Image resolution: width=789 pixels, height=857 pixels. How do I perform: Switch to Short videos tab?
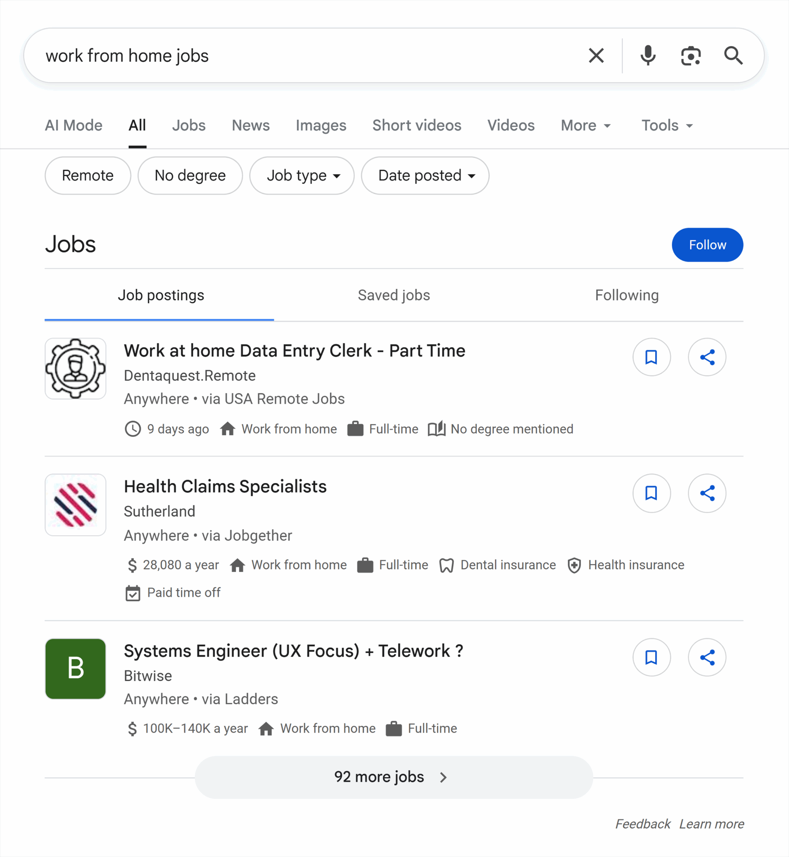(x=417, y=126)
